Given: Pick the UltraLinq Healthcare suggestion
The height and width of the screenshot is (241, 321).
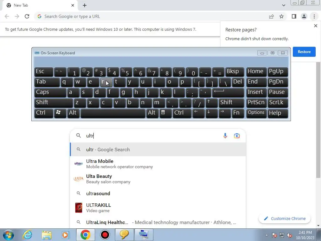Looking at the screenshot, I should click(x=158, y=222).
